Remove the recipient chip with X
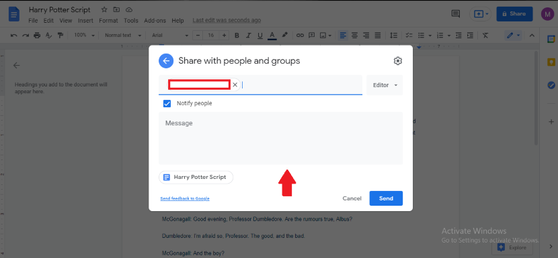 (235, 85)
